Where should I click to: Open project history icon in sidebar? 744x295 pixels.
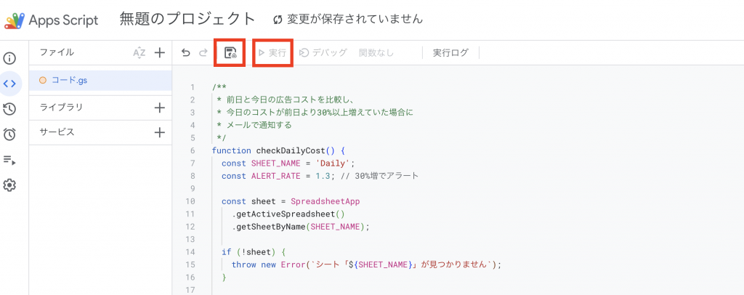(x=10, y=109)
